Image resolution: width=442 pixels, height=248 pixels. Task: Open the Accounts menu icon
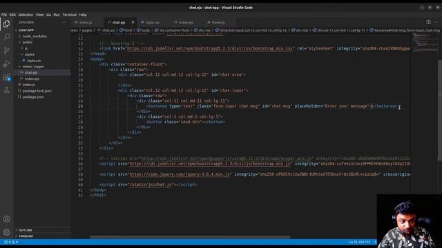tap(6, 219)
